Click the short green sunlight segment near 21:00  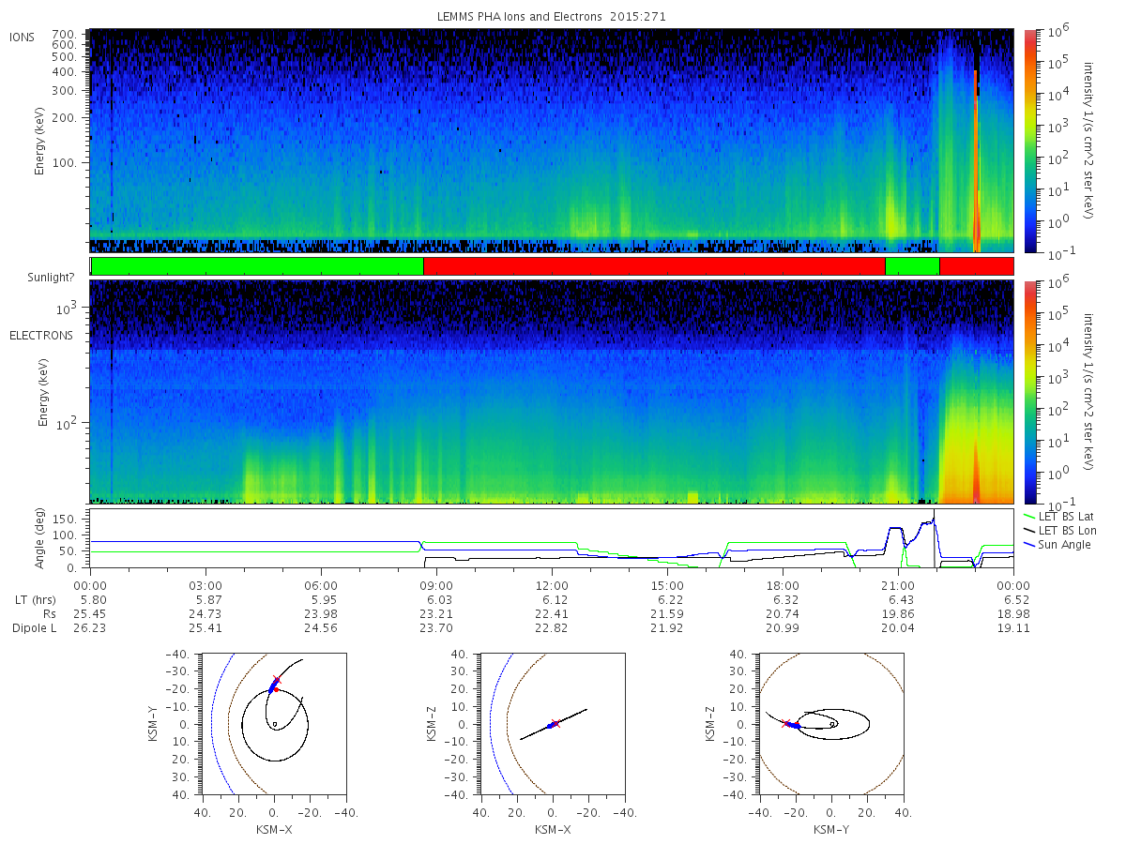(912, 266)
